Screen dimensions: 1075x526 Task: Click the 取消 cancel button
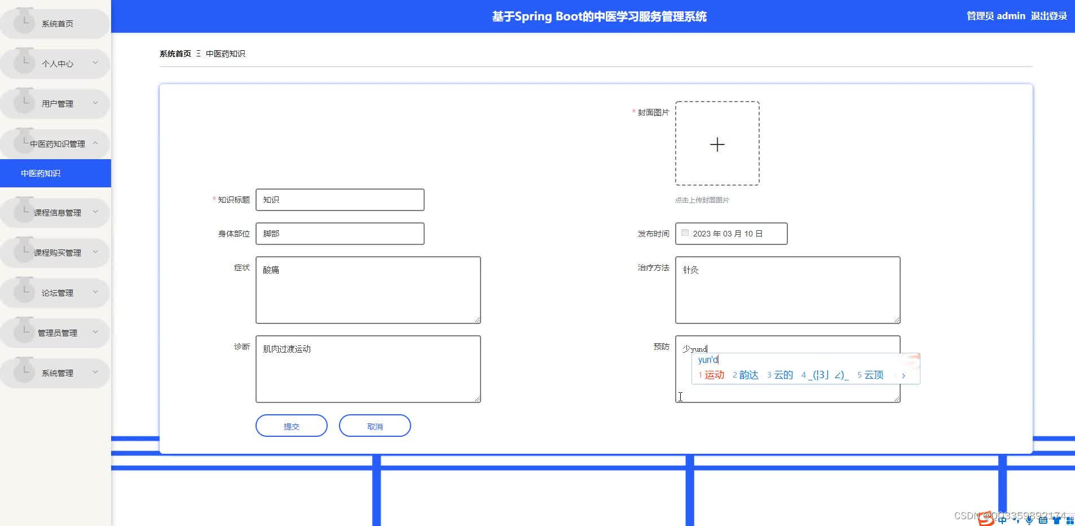click(375, 426)
